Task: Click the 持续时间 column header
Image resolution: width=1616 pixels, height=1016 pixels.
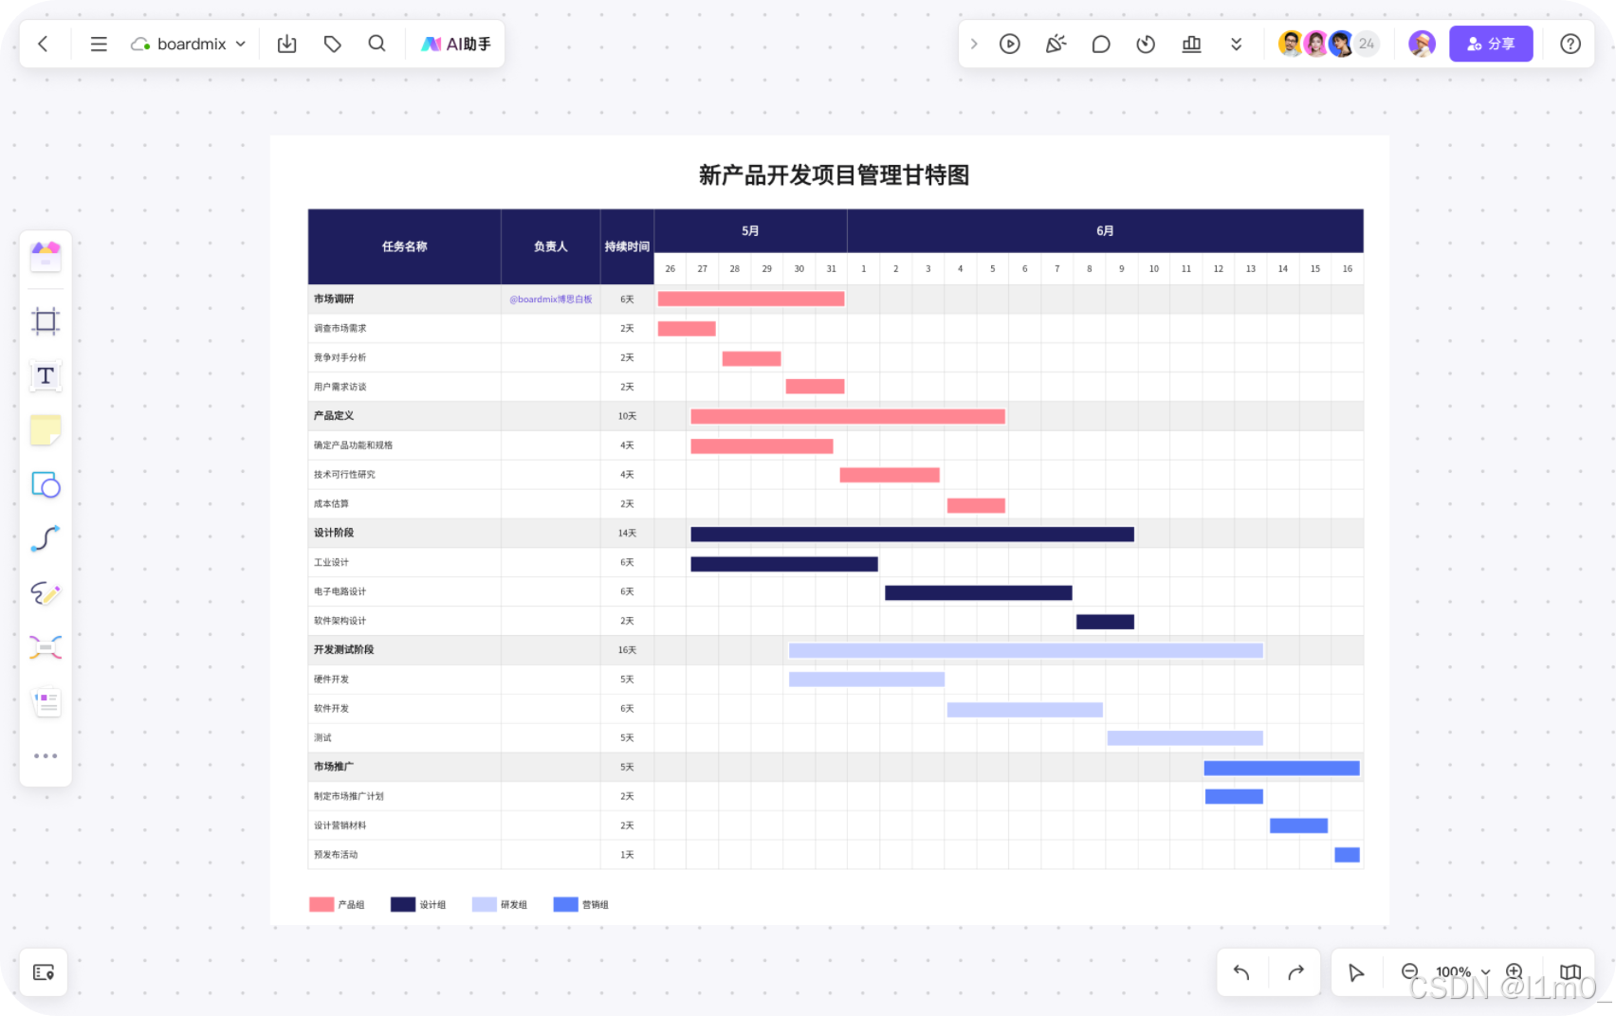Action: coord(627,246)
